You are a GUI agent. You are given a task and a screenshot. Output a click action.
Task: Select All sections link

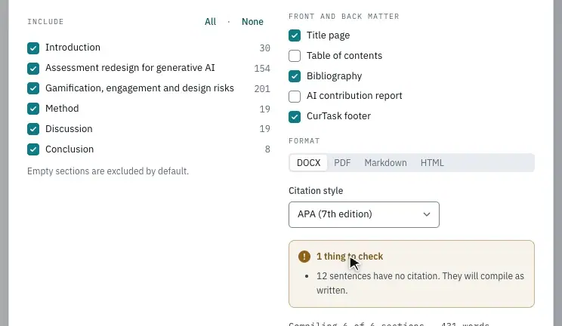[x=211, y=22]
